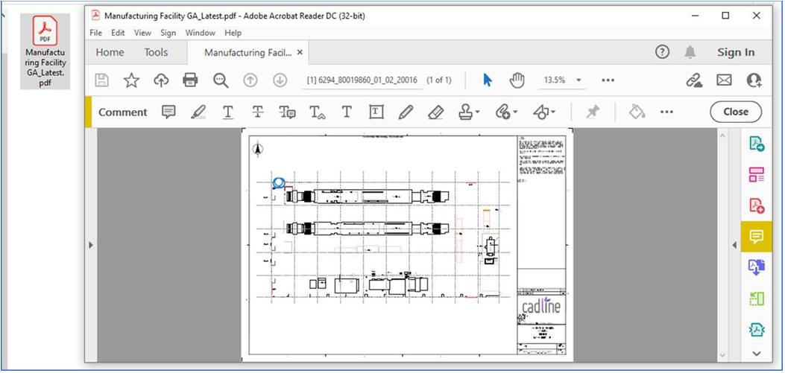The height and width of the screenshot is (373, 785).
Task: Open the View menu
Action: pos(142,33)
